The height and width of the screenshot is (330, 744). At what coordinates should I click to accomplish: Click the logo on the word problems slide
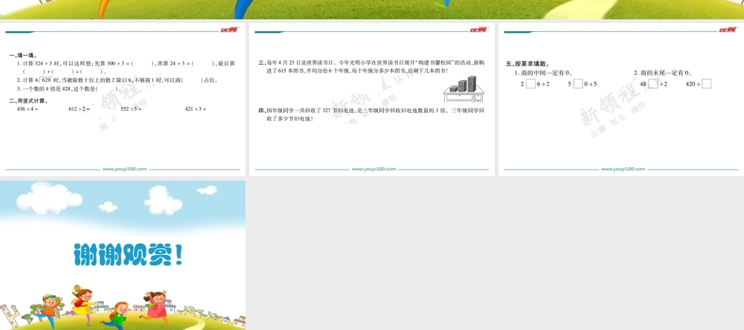[478, 30]
